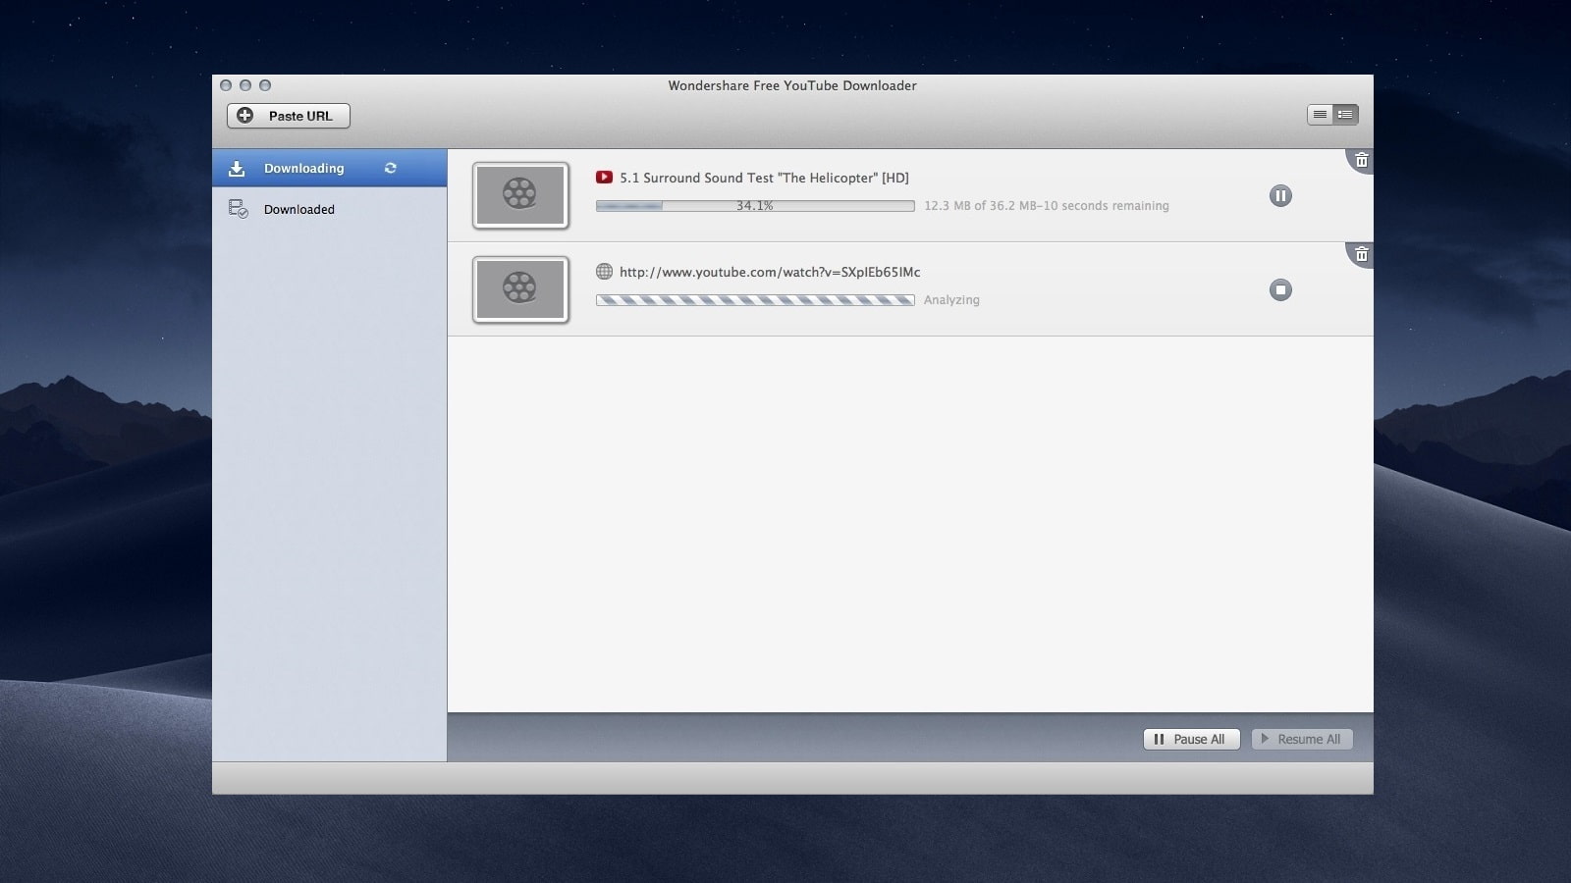Click the 12.3 MB of 36.2 MB status
Viewport: 1571px width, 883px height.
point(1047,206)
